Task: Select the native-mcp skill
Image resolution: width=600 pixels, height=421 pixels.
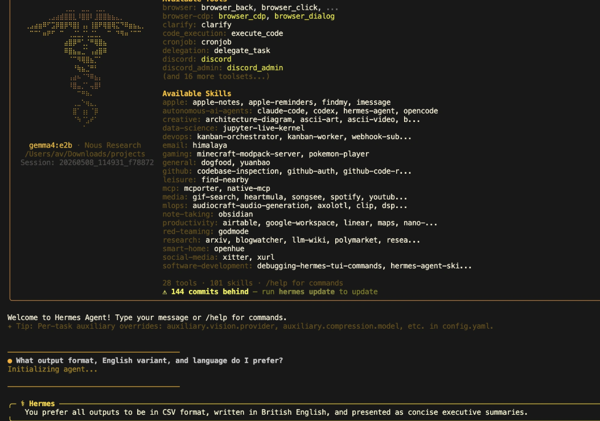Action: 248,189
